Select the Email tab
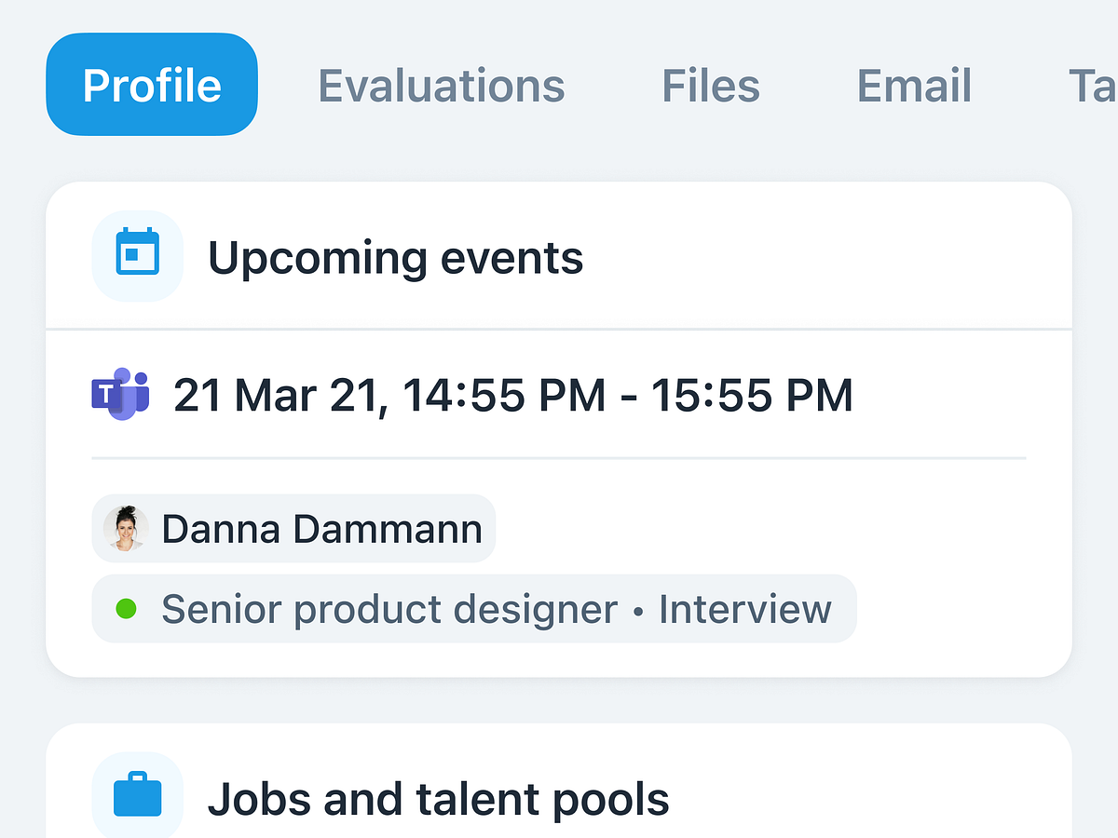The height and width of the screenshot is (838, 1118). tap(914, 86)
